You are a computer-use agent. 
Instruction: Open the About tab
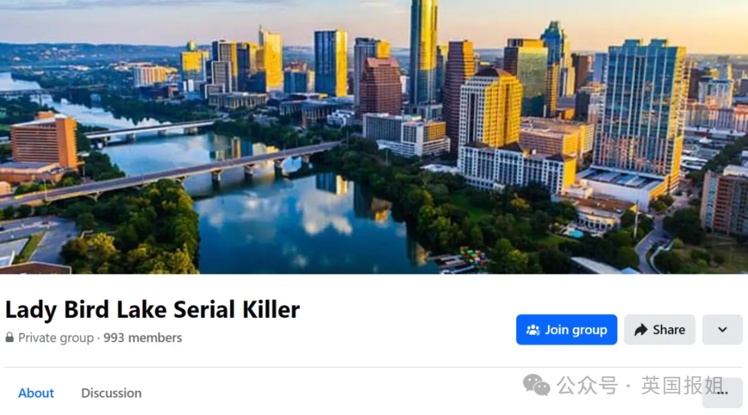(x=36, y=393)
